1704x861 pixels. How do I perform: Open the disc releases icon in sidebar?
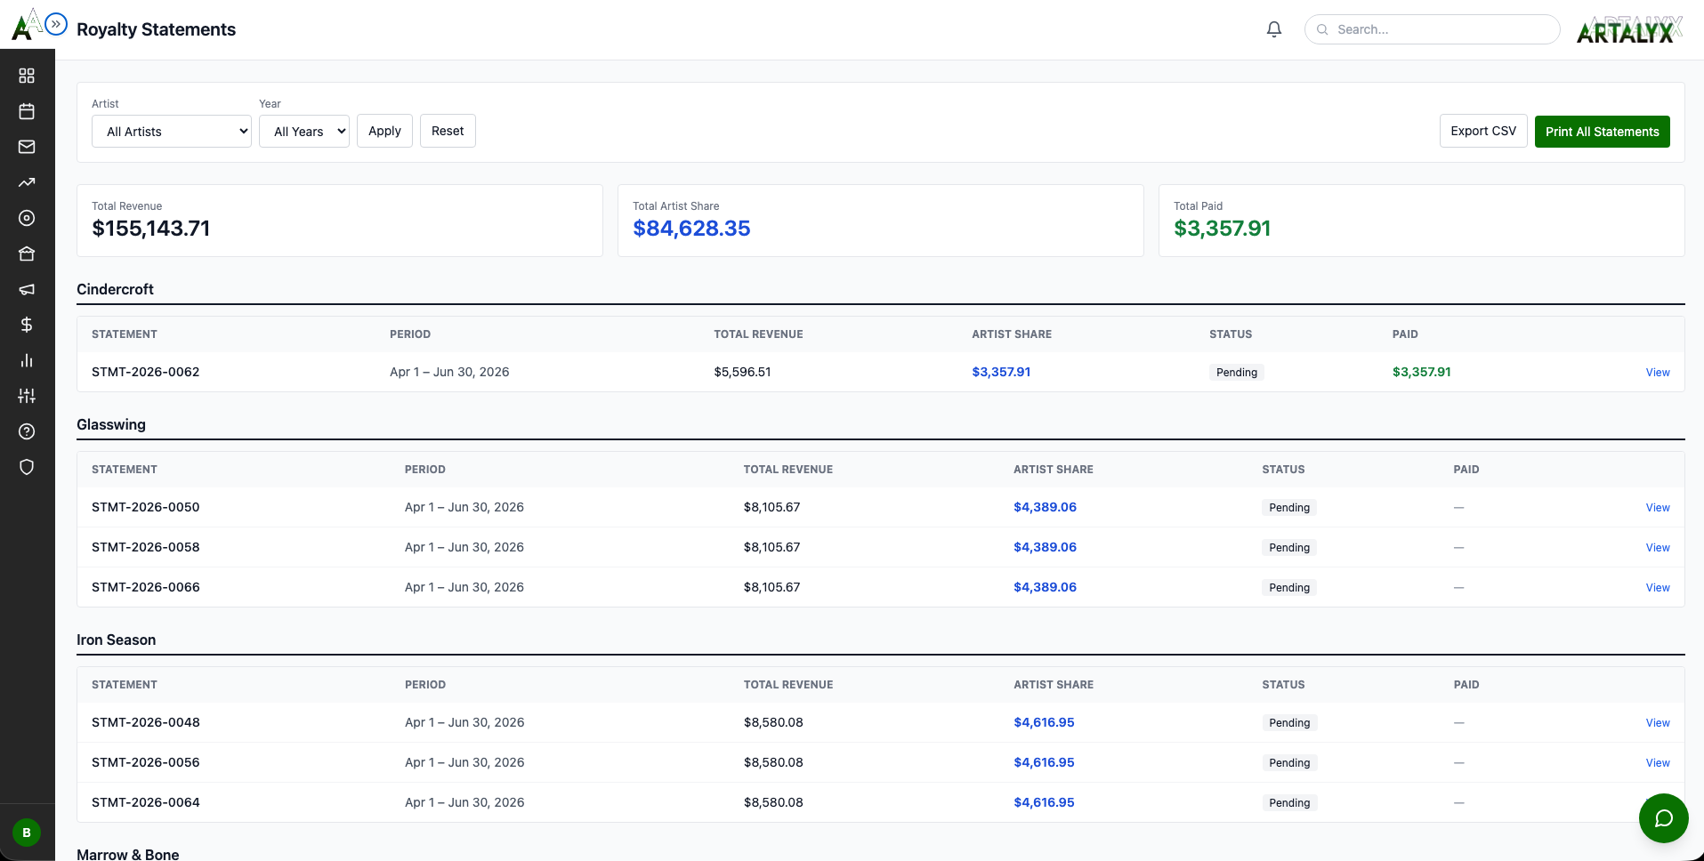(x=27, y=218)
